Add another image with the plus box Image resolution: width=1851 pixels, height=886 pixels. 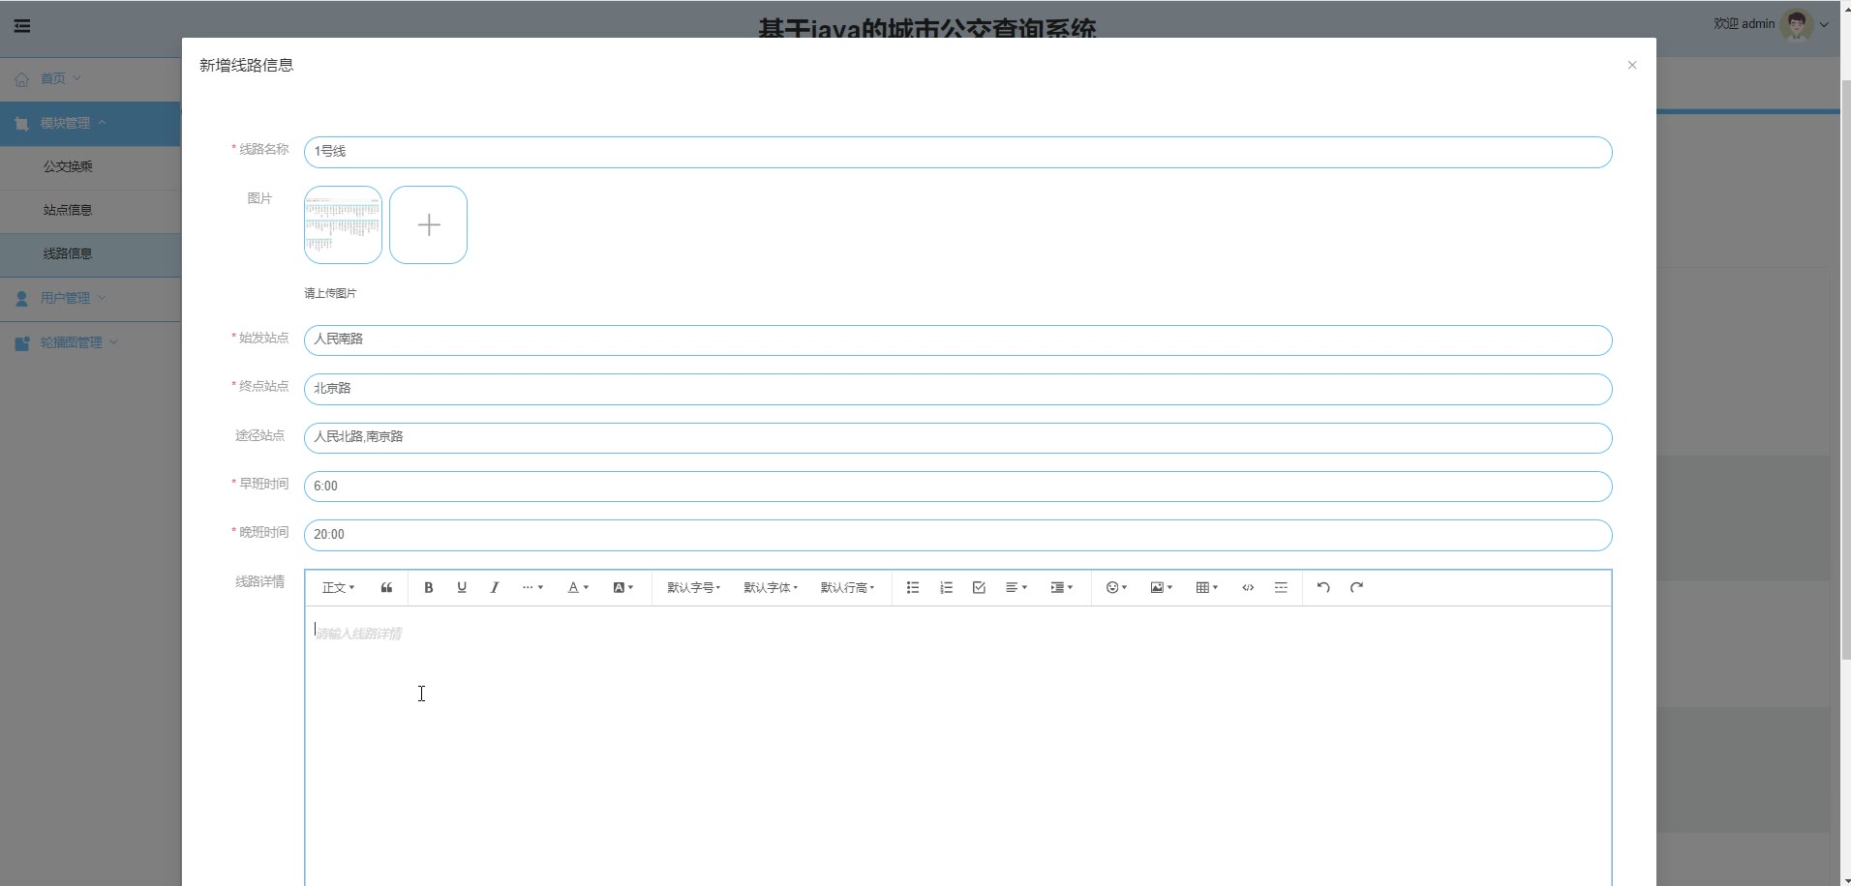point(429,224)
